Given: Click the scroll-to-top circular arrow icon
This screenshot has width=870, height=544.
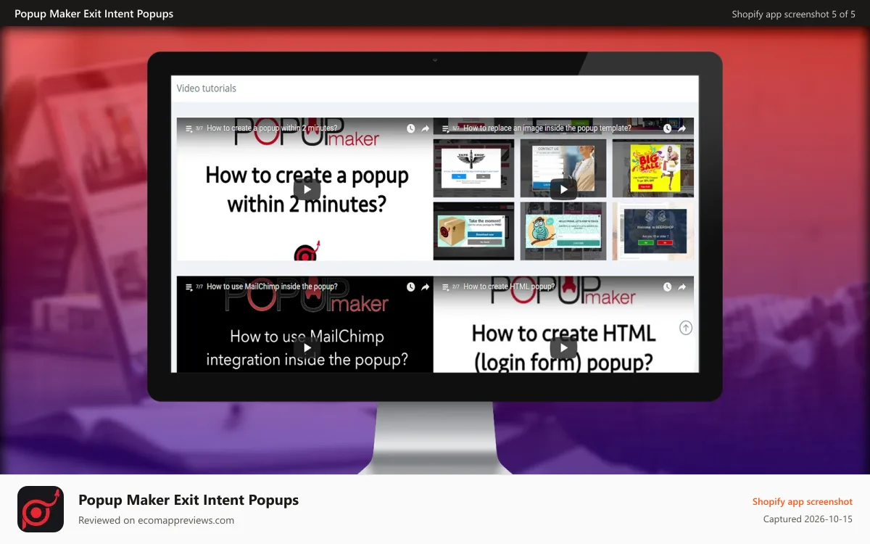Looking at the screenshot, I should coord(686,328).
